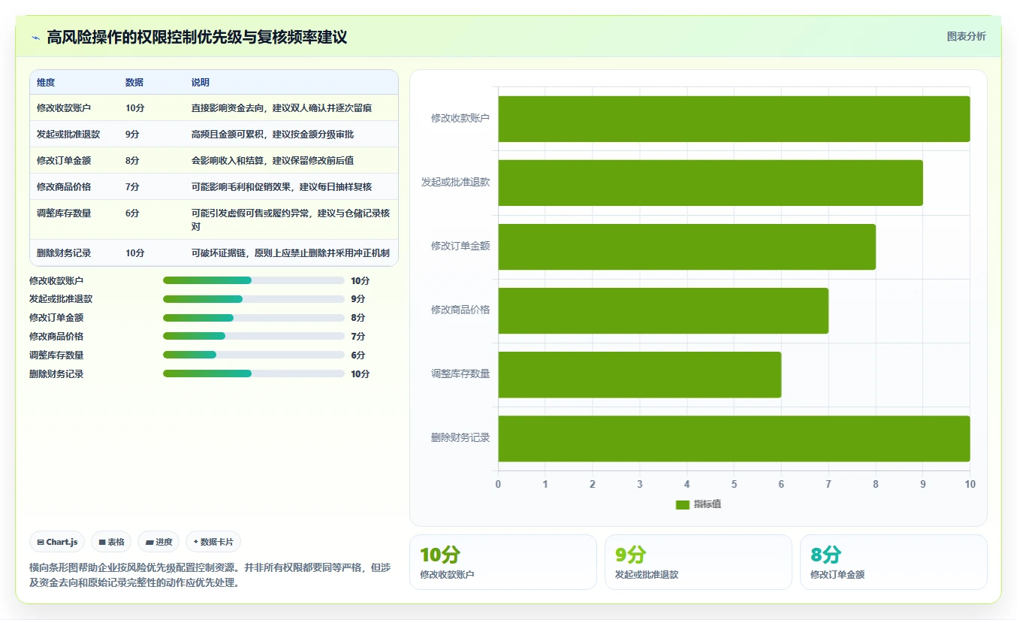Click the 修改收款账户 chart bar
This screenshot has width=1017, height=620.
tap(734, 119)
